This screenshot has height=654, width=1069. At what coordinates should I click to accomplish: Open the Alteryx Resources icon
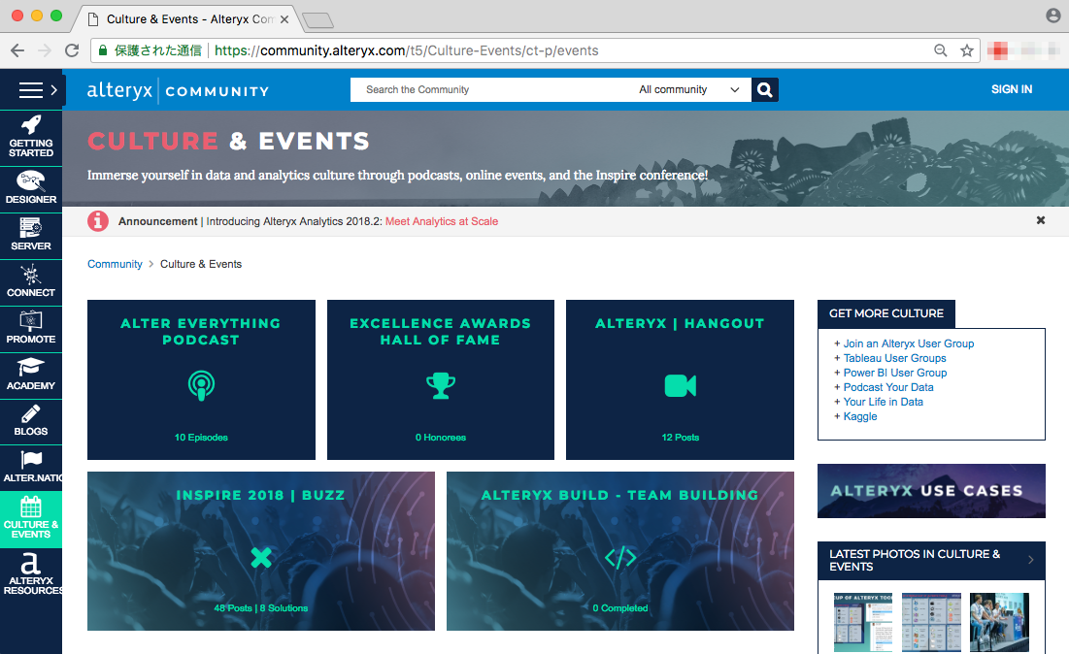(x=31, y=563)
